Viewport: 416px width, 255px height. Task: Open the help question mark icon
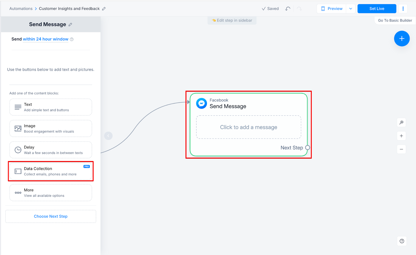point(402,241)
